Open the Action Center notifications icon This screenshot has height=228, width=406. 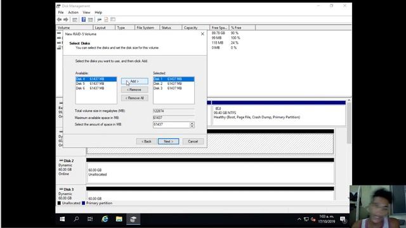click(343, 220)
